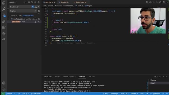Open the Accounts menu icon
This screenshot has width=169, height=95.
4,83
